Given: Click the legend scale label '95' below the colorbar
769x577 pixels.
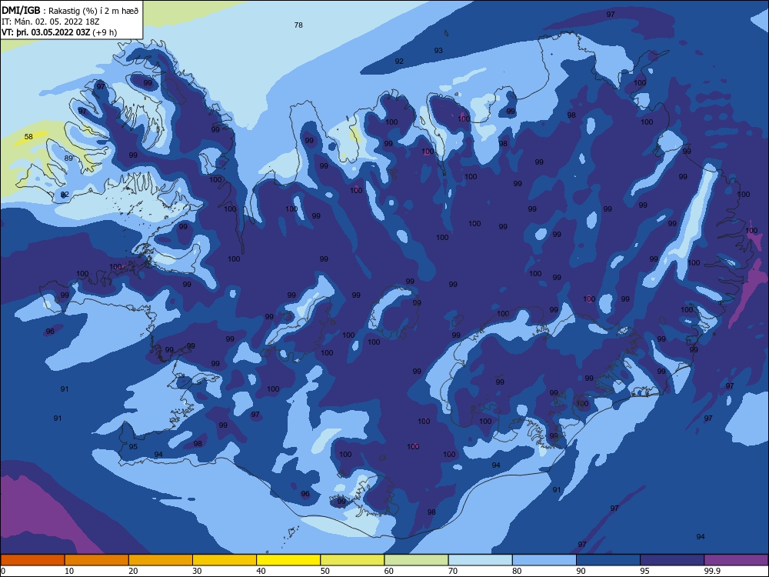Looking at the screenshot, I should [644, 571].
